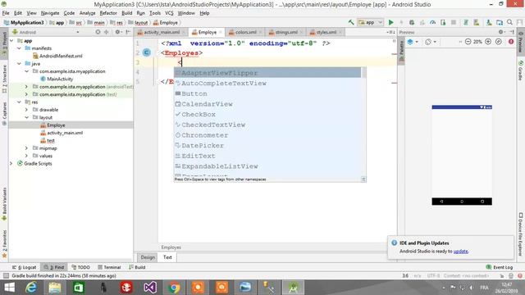Open Visual Studio from the taskbar
The width and height of the screenshot is (525, 295).
point(150,288)
